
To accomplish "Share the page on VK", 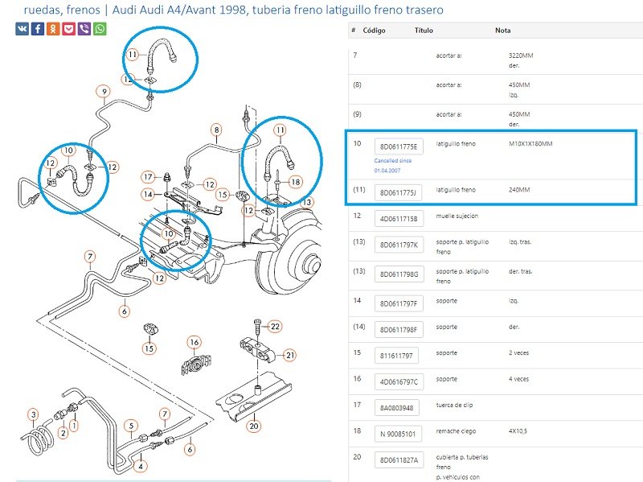I will pos(23,29).
